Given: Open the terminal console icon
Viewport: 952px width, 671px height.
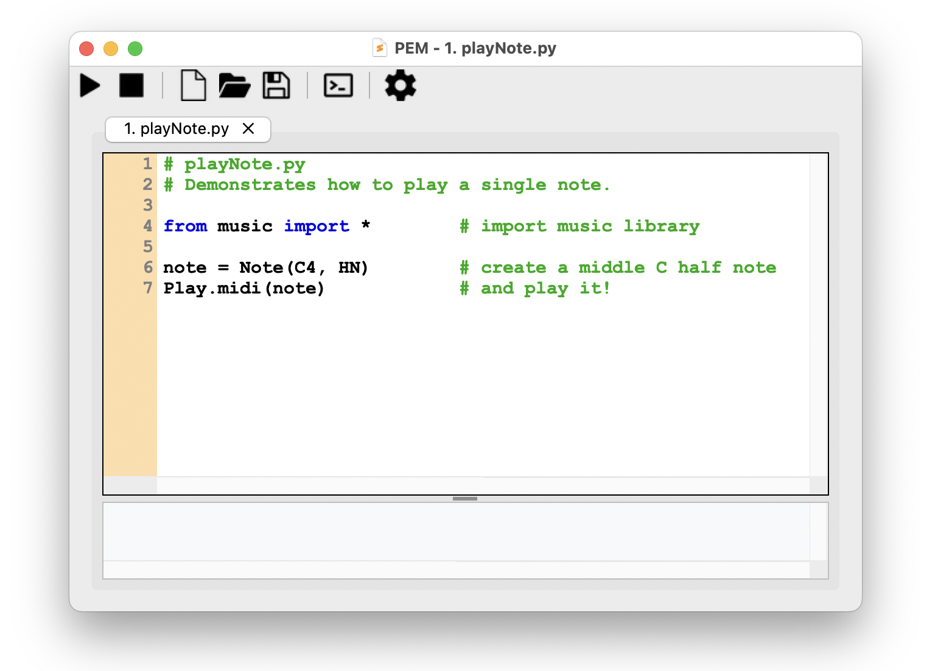Looking at the screenshot, I should pyautogui.click(x=338, y=85).
